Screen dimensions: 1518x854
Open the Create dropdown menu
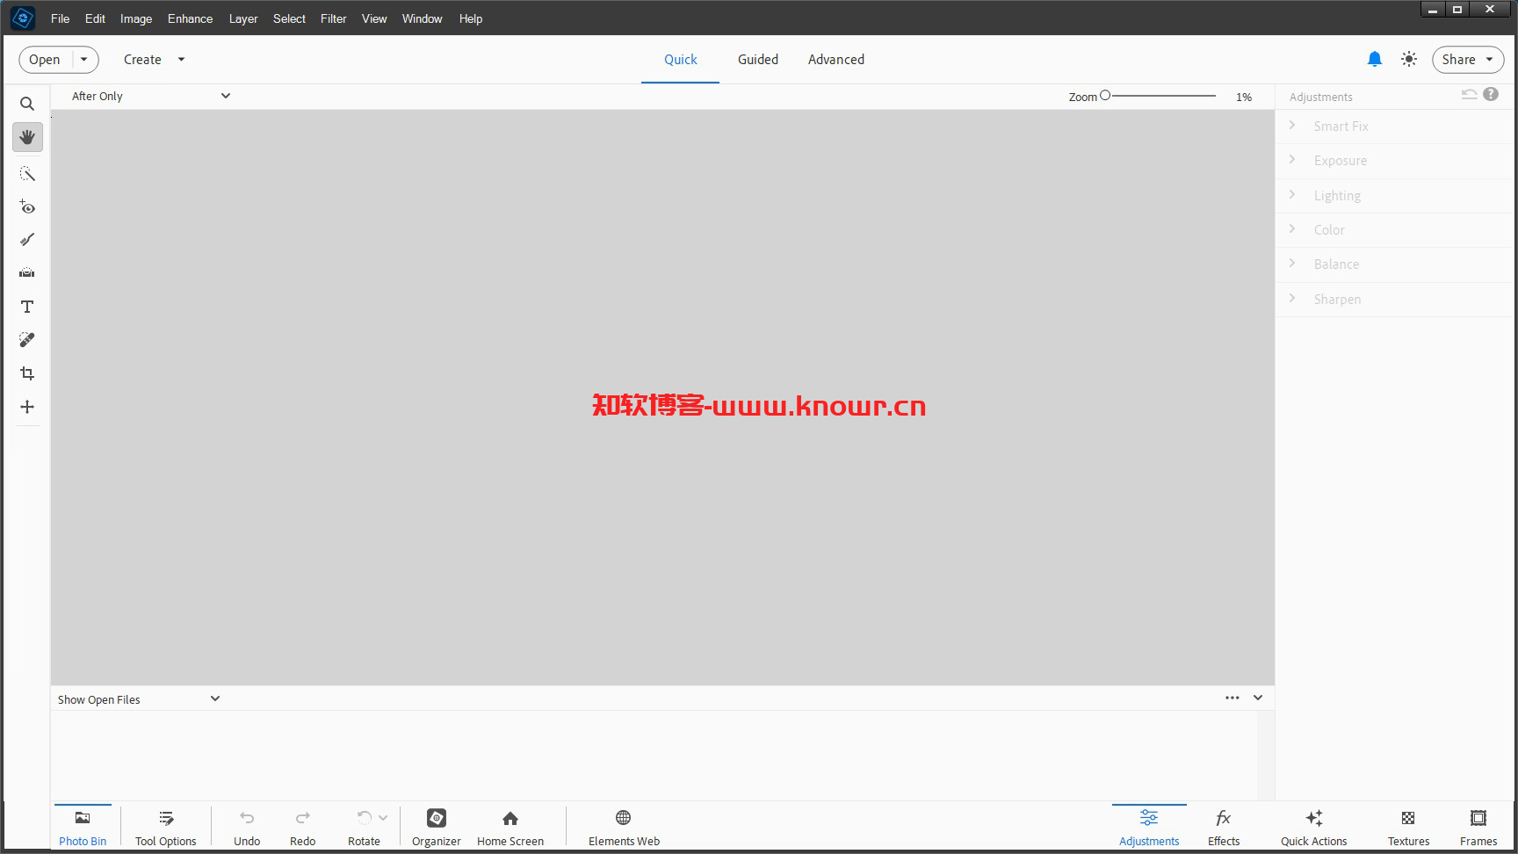(x=155, y=60)
